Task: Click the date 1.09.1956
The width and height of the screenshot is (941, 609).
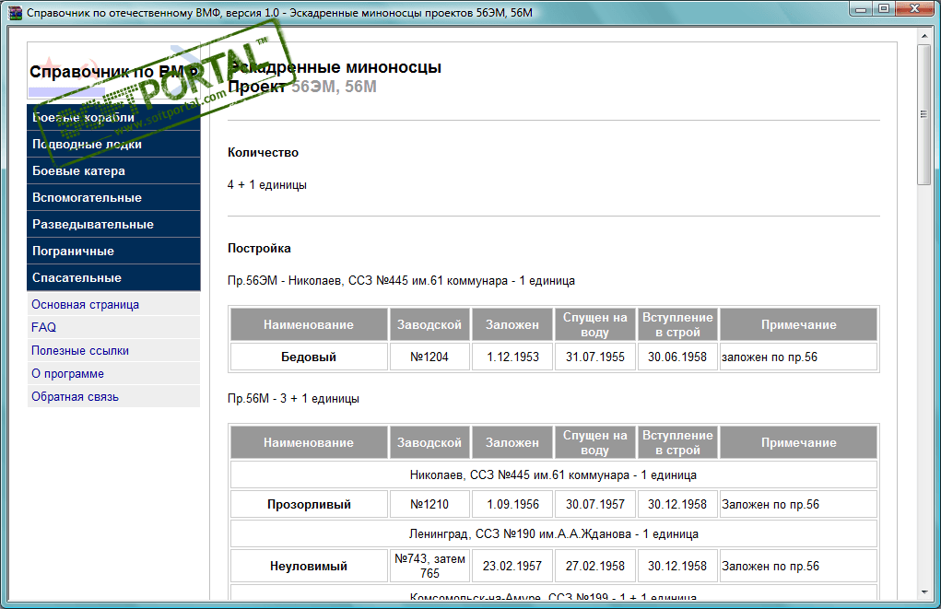Action: pos(512,505)
